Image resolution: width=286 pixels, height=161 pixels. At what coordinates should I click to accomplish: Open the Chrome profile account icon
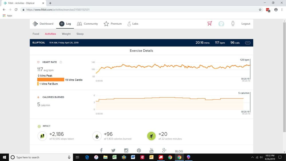tap(276, 10)
